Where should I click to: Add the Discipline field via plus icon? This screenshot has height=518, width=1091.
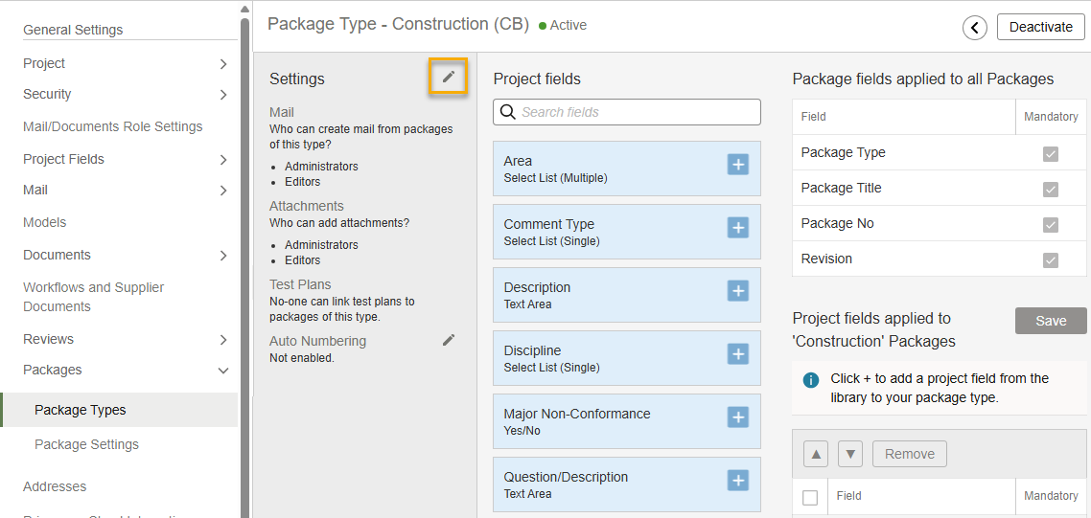pos(737,354)
